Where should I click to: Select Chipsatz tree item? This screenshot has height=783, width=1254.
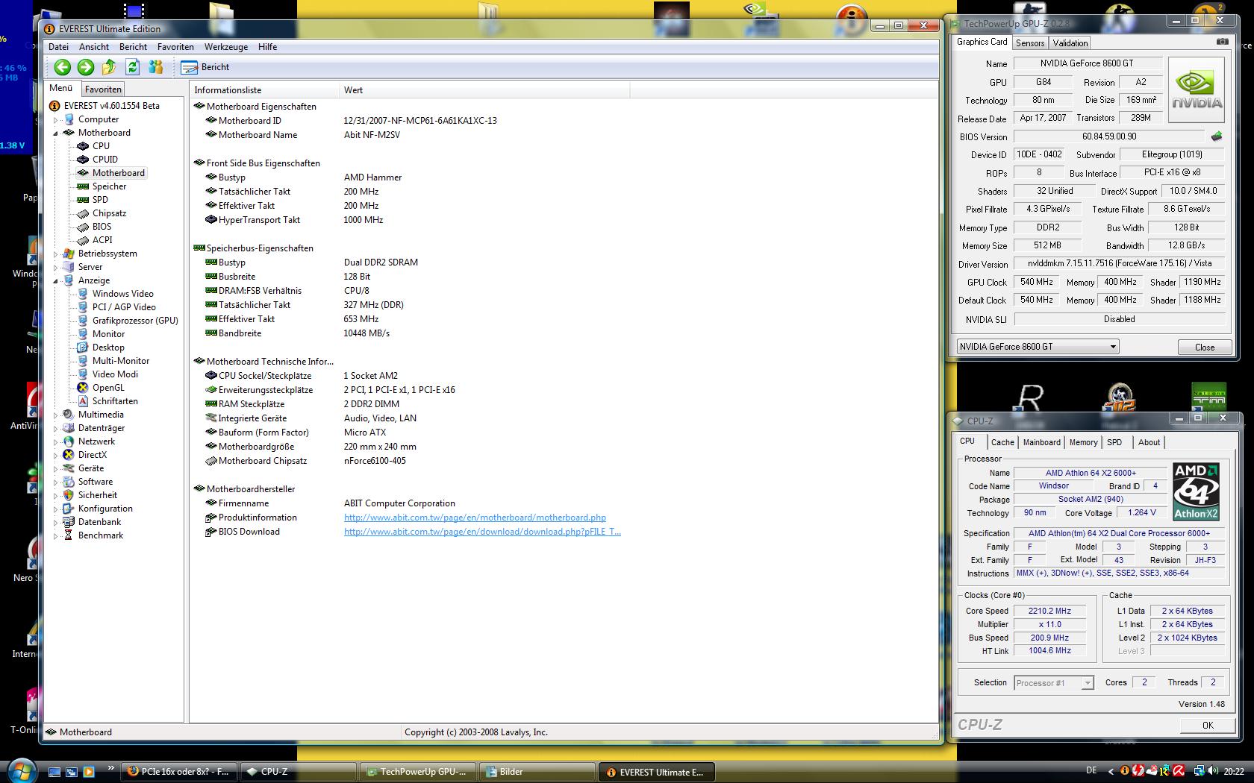click(109, 213)
